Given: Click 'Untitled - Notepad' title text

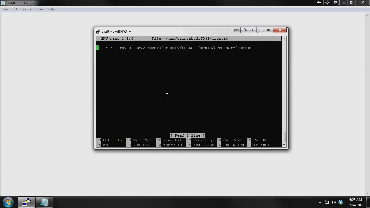Looking at the screenshot, I should tap(21, 3).
